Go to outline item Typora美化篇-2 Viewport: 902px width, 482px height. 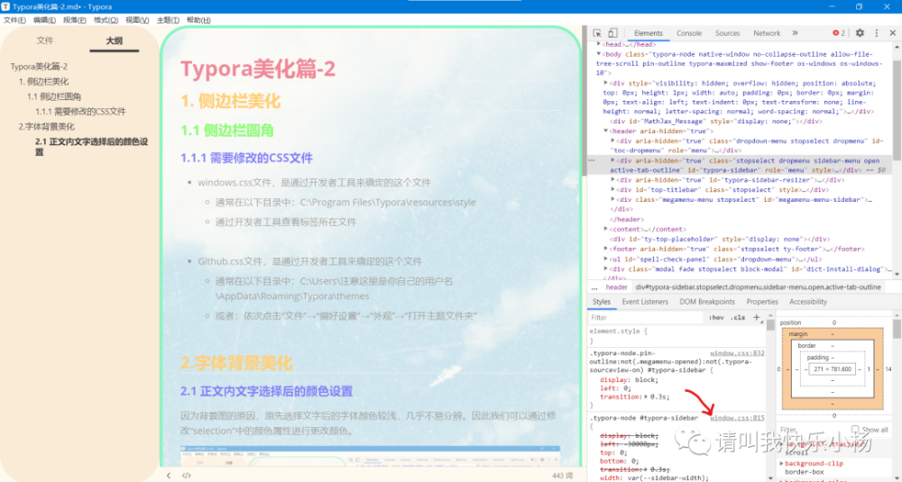tap(39, 67)
